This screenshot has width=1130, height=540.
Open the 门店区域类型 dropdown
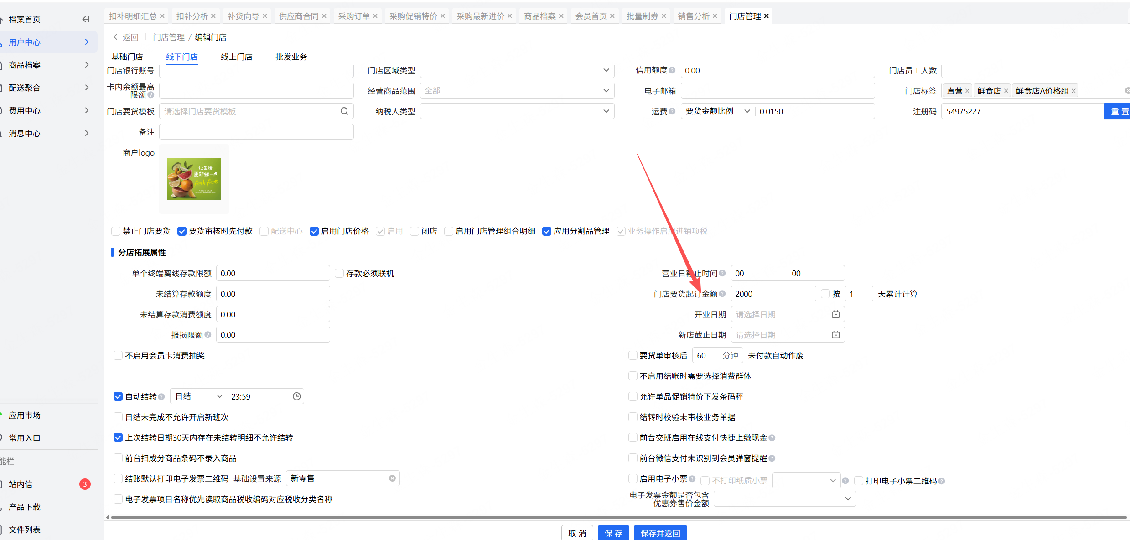tap(517, 70)
